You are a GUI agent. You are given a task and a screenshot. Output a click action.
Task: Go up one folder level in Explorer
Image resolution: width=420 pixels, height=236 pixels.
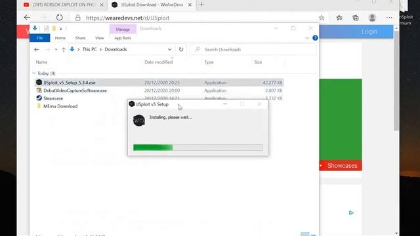coord(64,50)
